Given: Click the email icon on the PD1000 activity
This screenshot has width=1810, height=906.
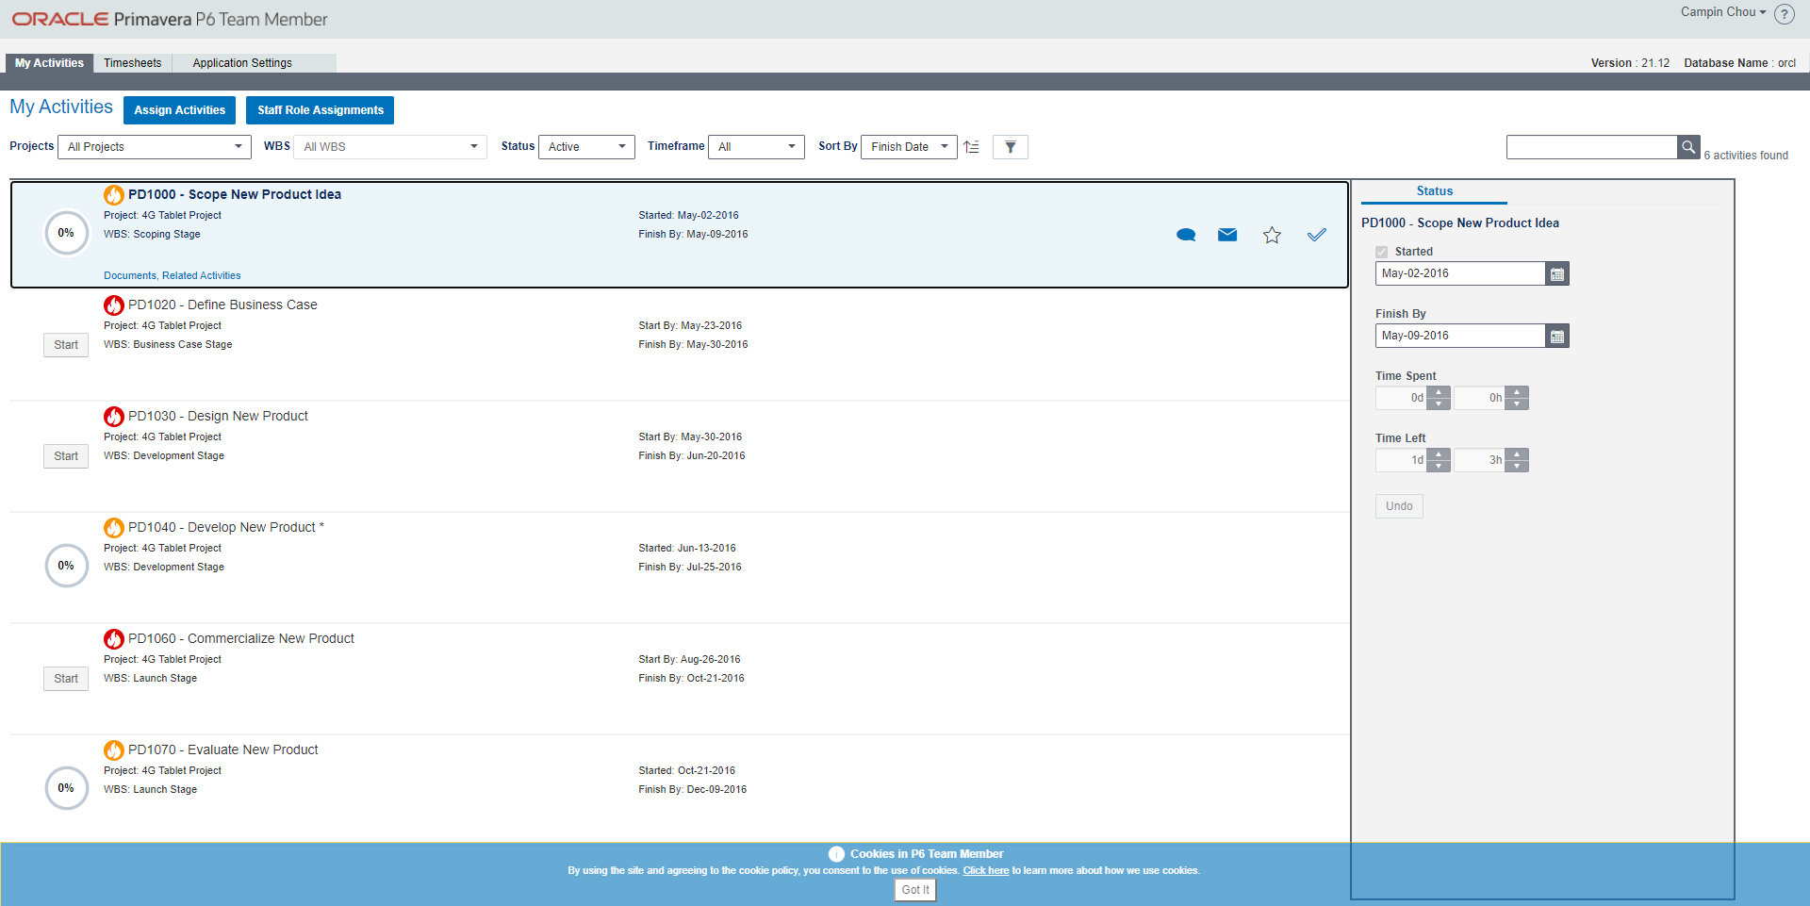Looking at the screenshot, I should point(1227,235).
